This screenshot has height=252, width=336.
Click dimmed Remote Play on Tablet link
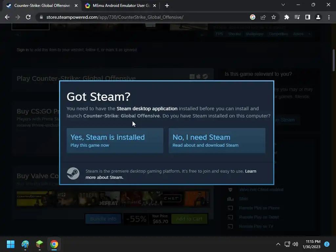point(259,217)
